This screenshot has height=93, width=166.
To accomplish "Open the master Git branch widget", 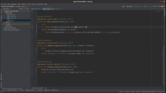I will 160,92.
